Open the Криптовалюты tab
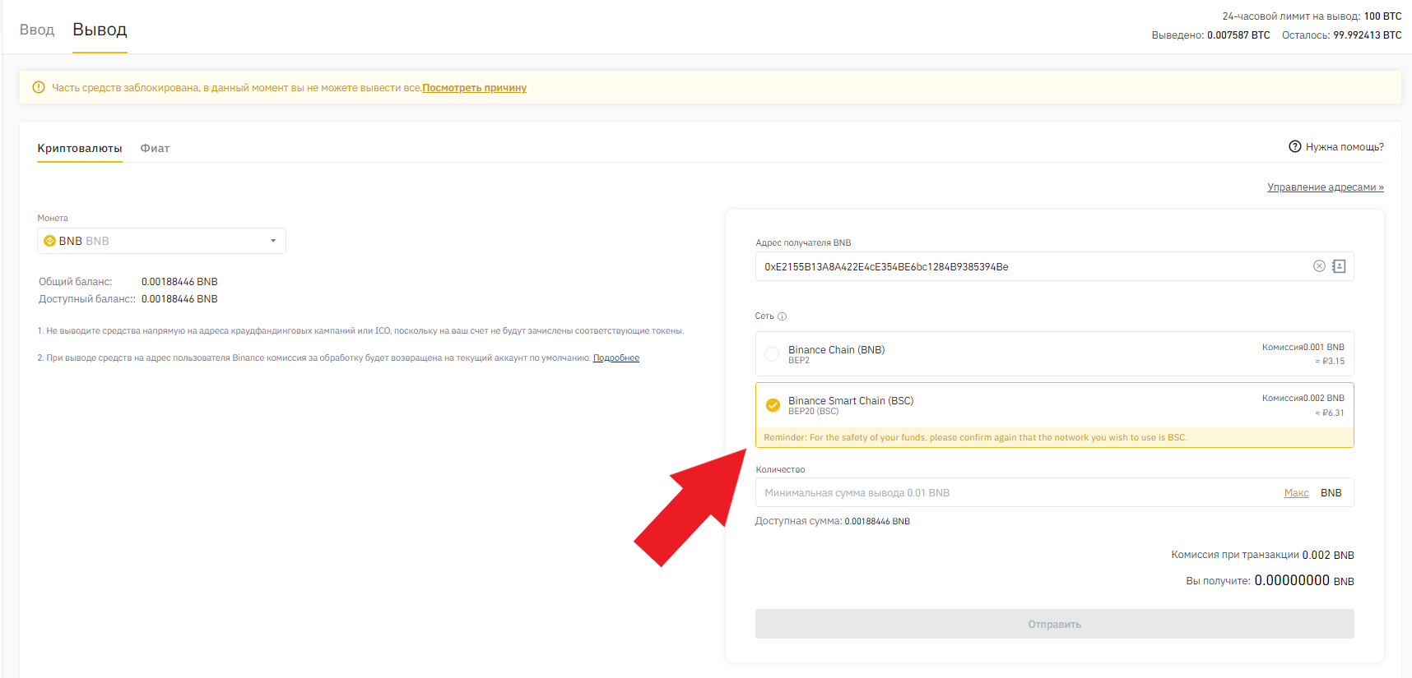Image resolution: width=1412 pixels, height=678 pixels. tap(80, 149)
